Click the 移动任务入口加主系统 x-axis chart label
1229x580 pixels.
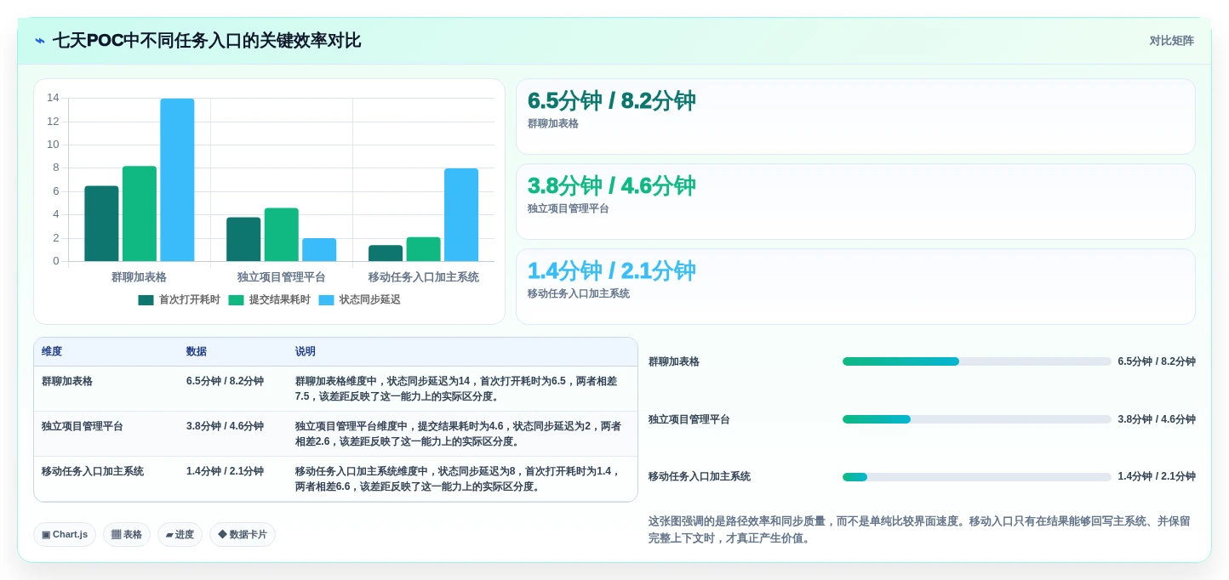point(424,277)
